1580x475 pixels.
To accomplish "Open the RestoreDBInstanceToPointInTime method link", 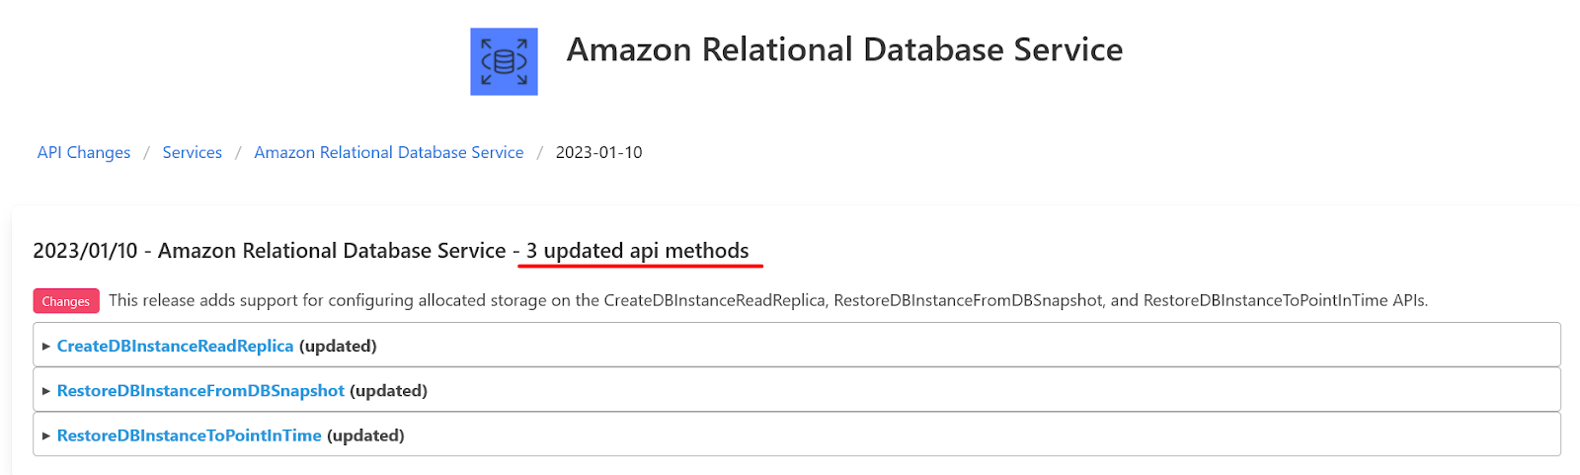I will coord(189,435).
